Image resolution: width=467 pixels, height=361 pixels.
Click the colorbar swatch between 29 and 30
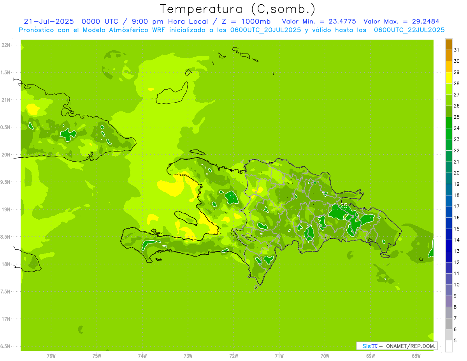pos(449,67)
